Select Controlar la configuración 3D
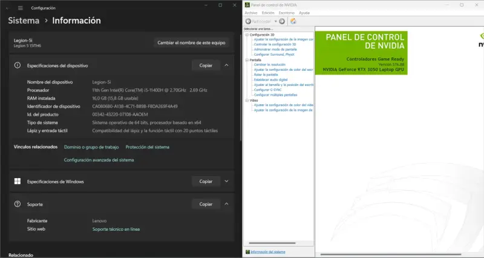 [x=275, y=44]
